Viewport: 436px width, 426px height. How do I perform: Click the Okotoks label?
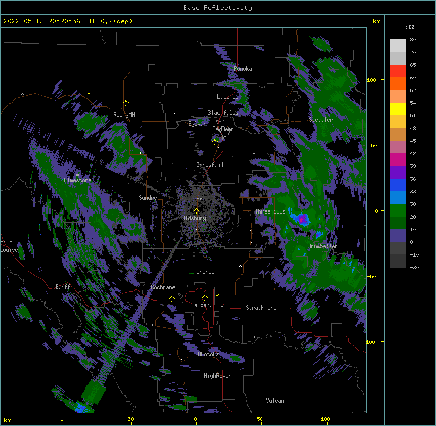[x=208, y=354]
